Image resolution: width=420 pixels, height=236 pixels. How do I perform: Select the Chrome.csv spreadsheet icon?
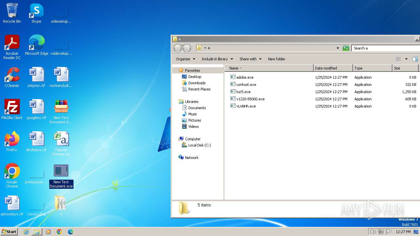(x=61, y=144)
